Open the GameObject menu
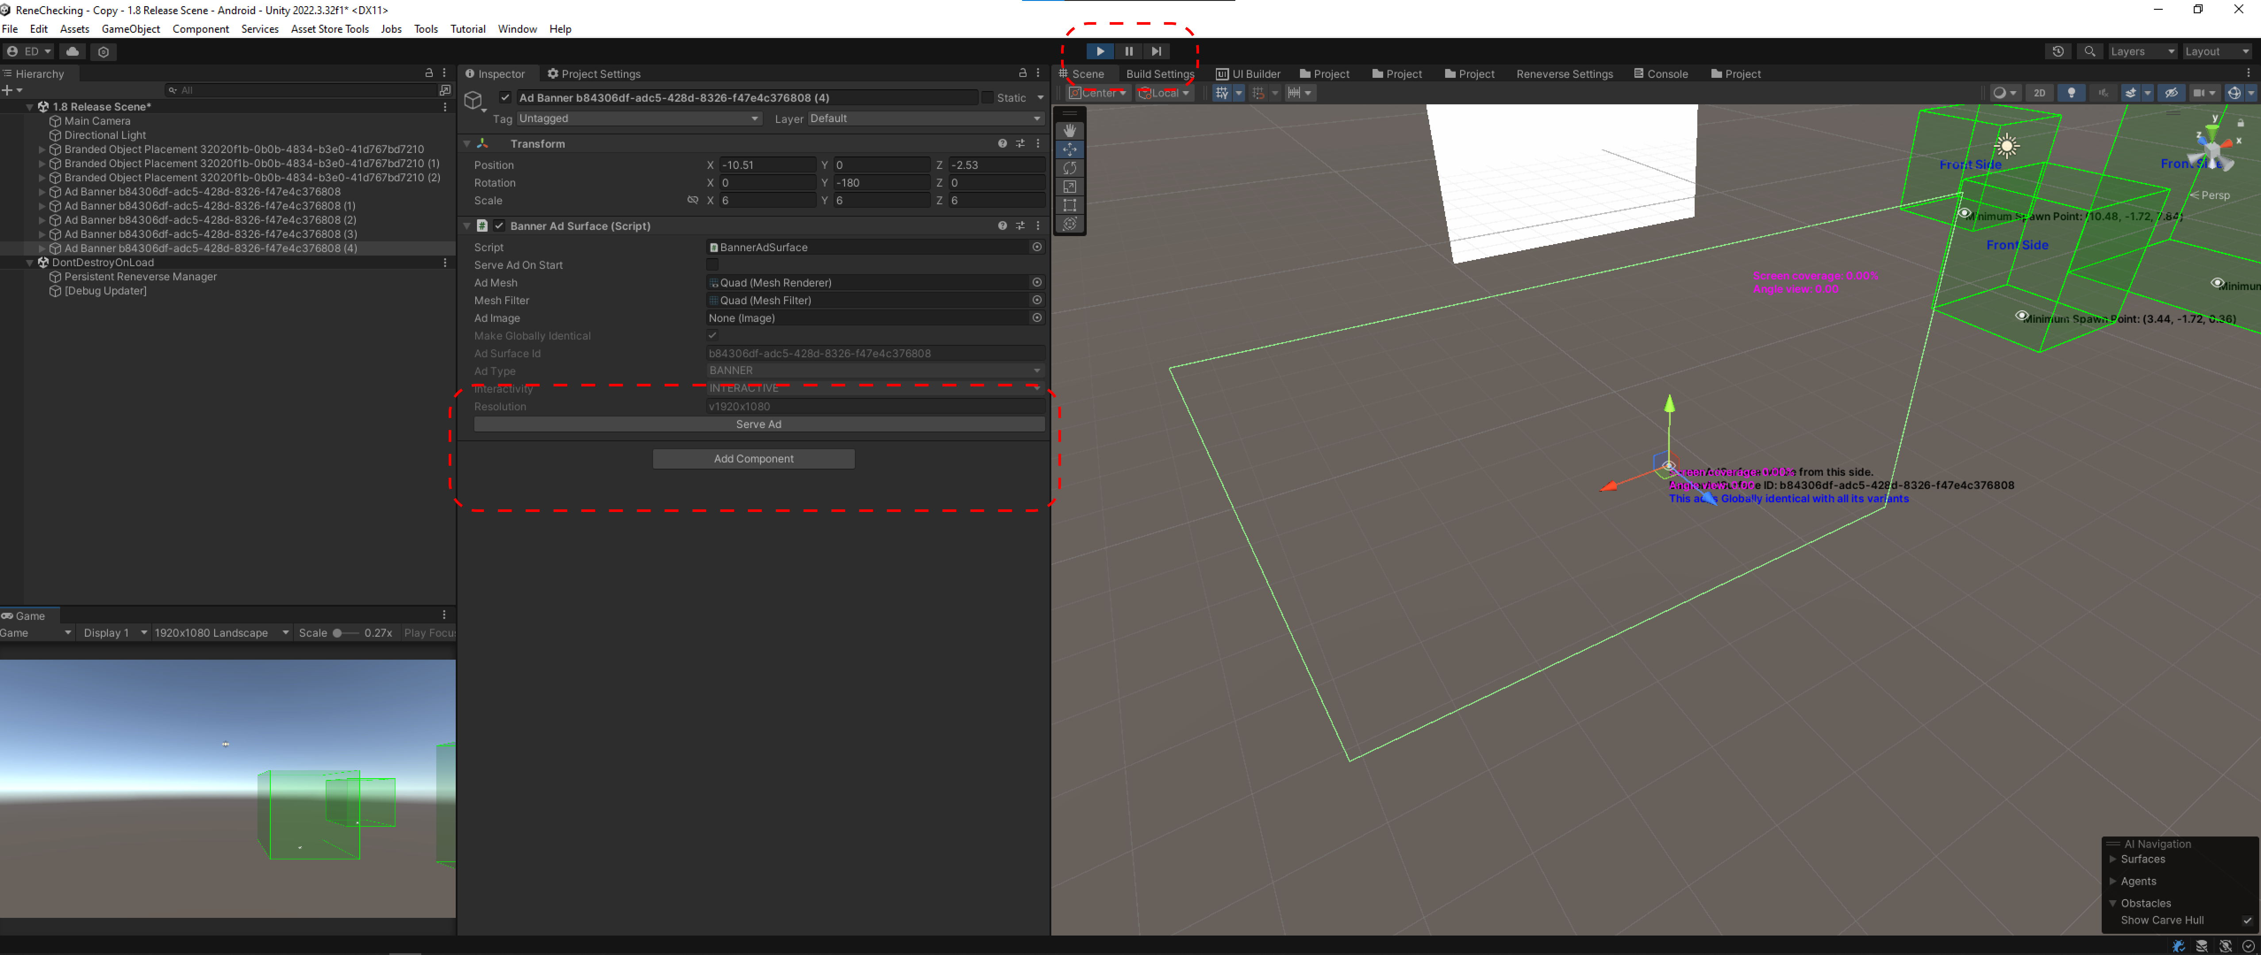The width and height of the screenshot is (2261, 955). pyautogui.click(x=131, y=29)
